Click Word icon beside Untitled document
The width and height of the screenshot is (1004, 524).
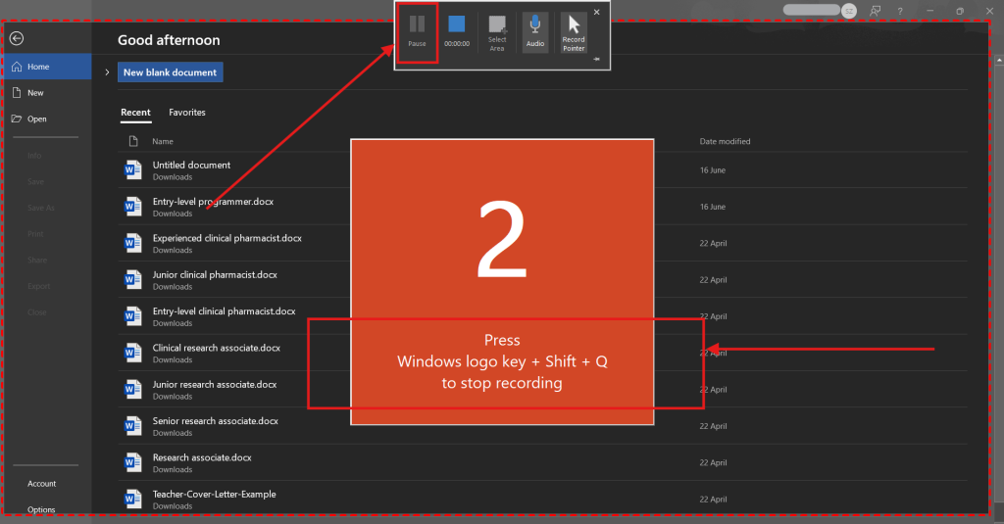pyautogui.click(x=132, y=170)
